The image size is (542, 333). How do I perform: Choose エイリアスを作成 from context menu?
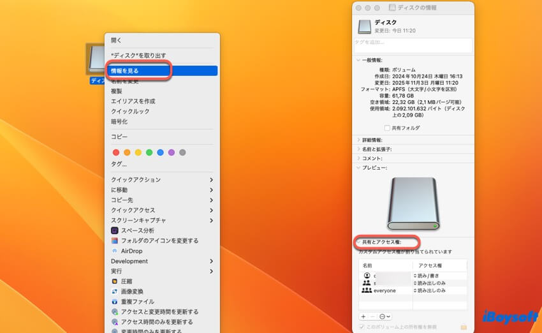[133, 101]
